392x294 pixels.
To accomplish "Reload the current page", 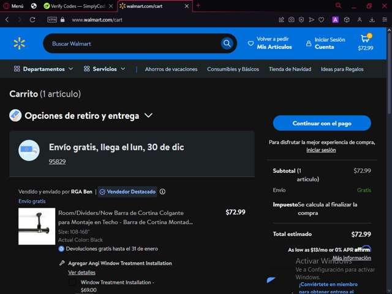I will pyautogui.click(x=32, y=20).
